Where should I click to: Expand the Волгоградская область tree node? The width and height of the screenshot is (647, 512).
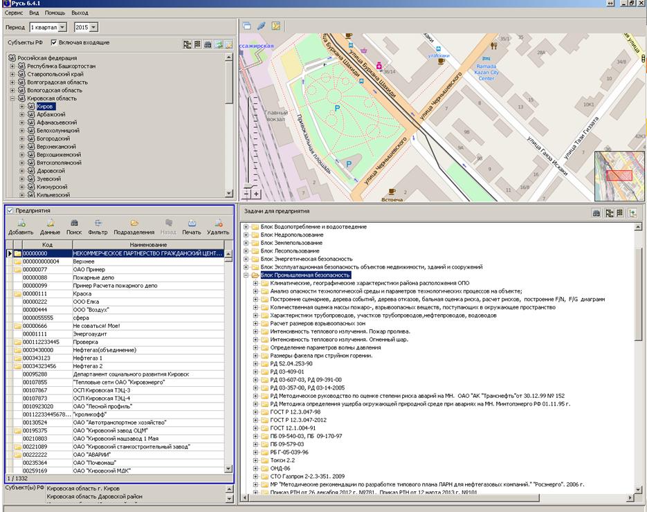tap(12, 82)
